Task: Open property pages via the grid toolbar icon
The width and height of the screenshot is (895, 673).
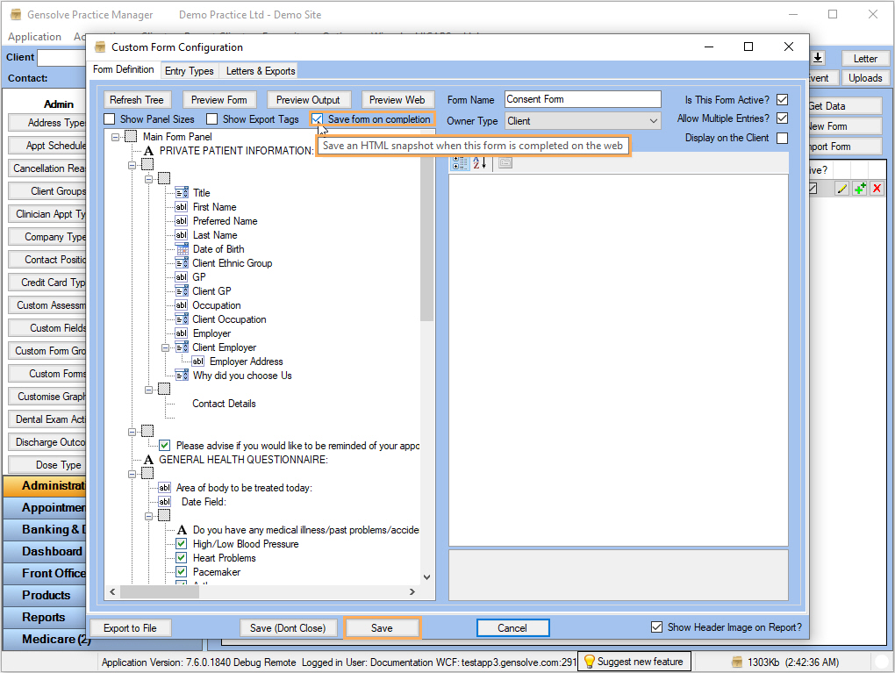Action: (x=504, y=163)
